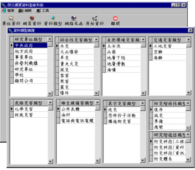Select 火山爆發 in the 綜合性災害類型 list
The width and height of the screenshot is (195, 170).
76,52
